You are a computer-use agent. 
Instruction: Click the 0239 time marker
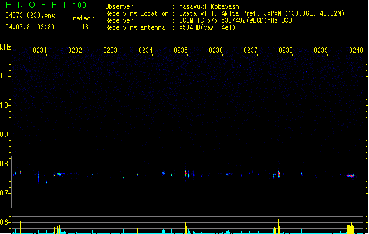pos(321,50)
